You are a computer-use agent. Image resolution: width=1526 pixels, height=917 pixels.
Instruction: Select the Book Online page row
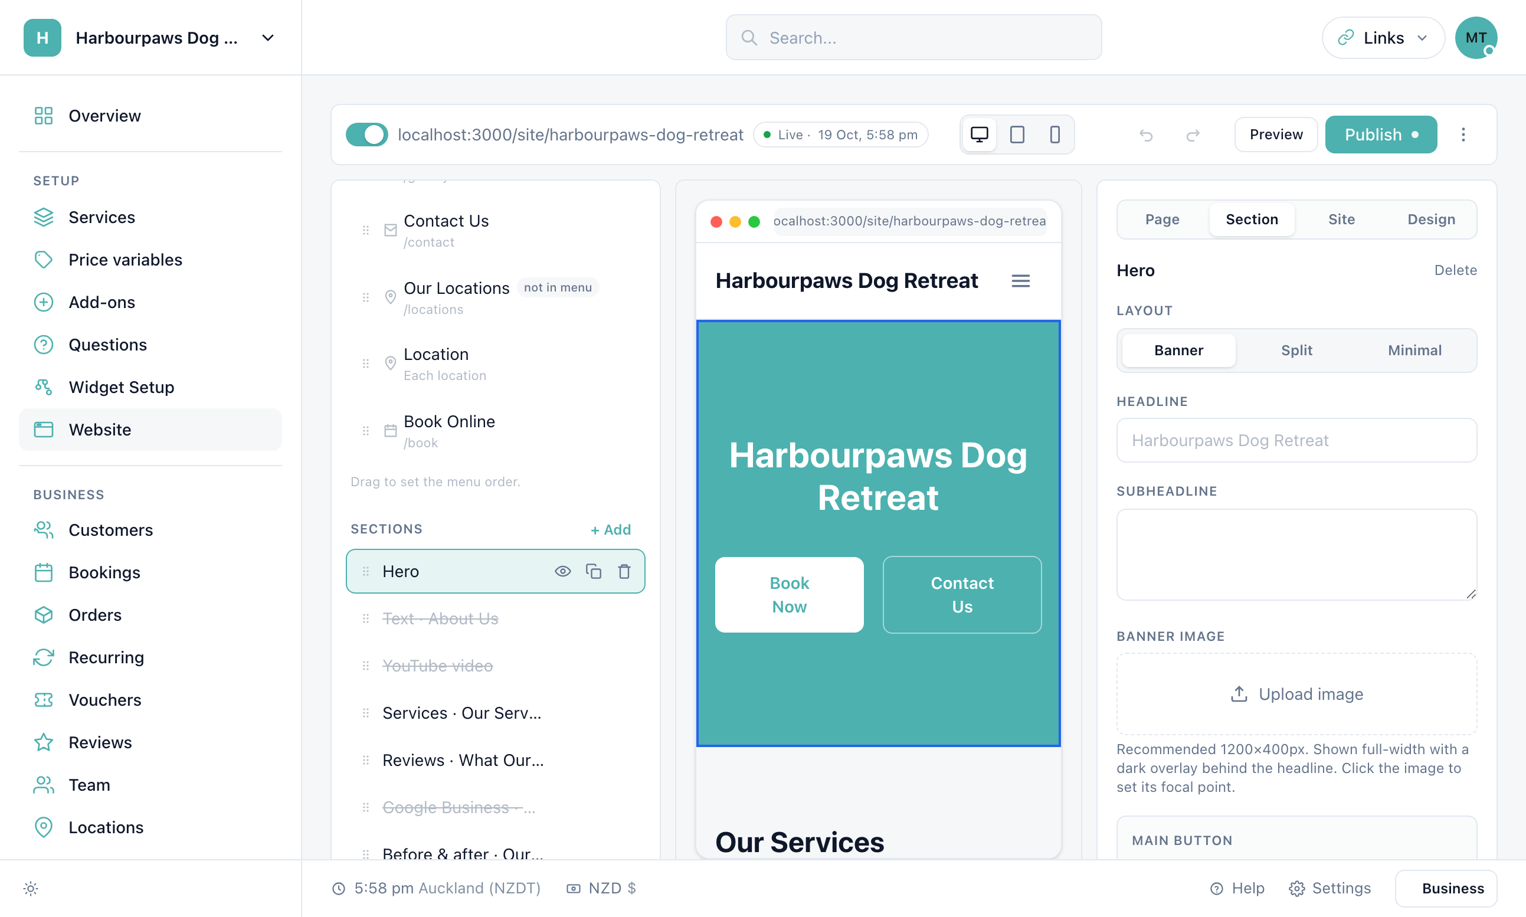click(496, 431)
